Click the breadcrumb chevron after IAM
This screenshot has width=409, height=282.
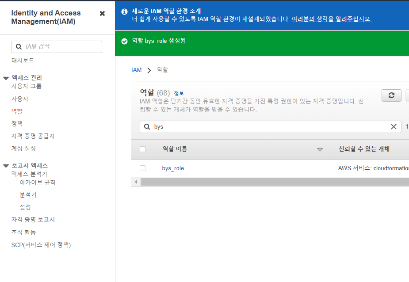[149, 70]
